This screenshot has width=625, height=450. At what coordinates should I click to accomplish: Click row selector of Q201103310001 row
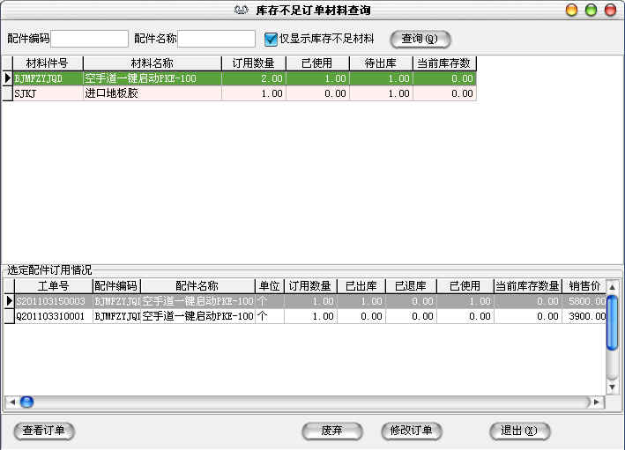tap(10, 317)
